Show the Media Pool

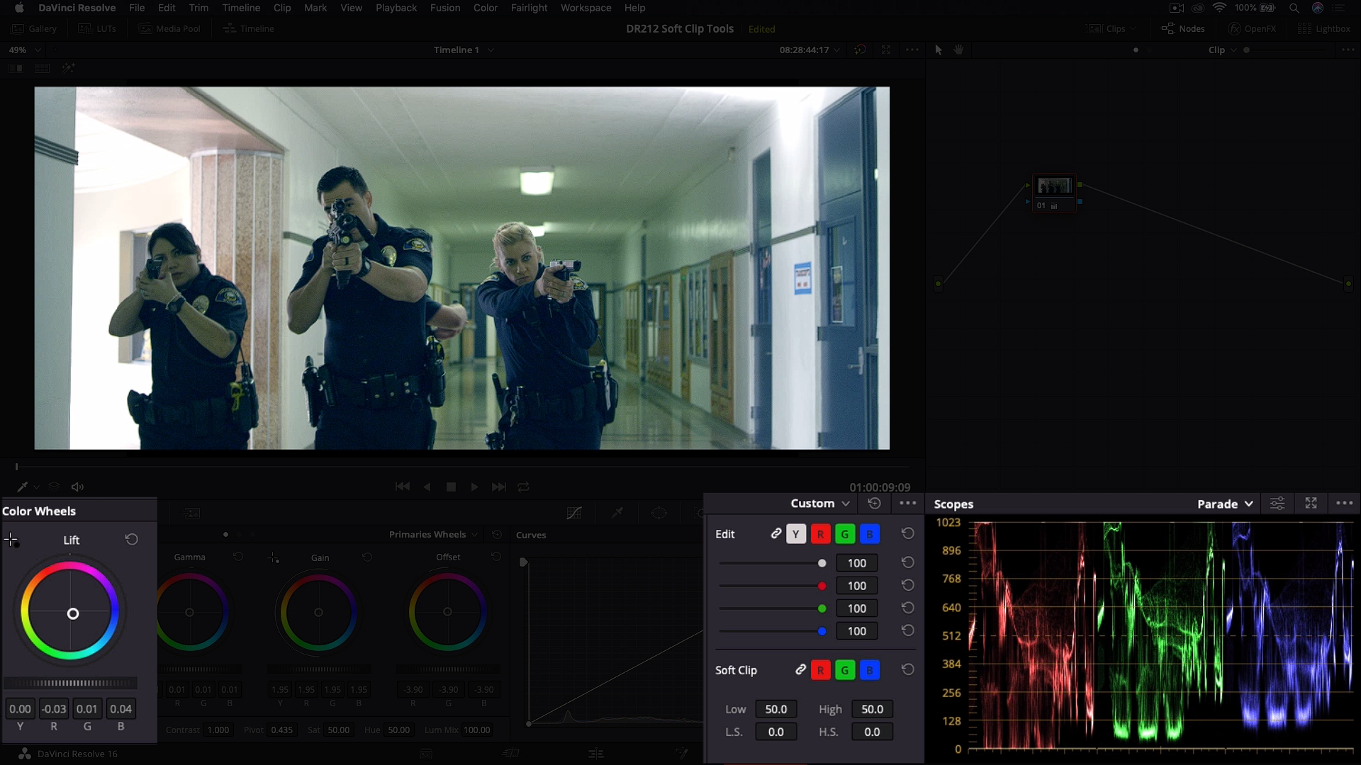coord(170,28)
